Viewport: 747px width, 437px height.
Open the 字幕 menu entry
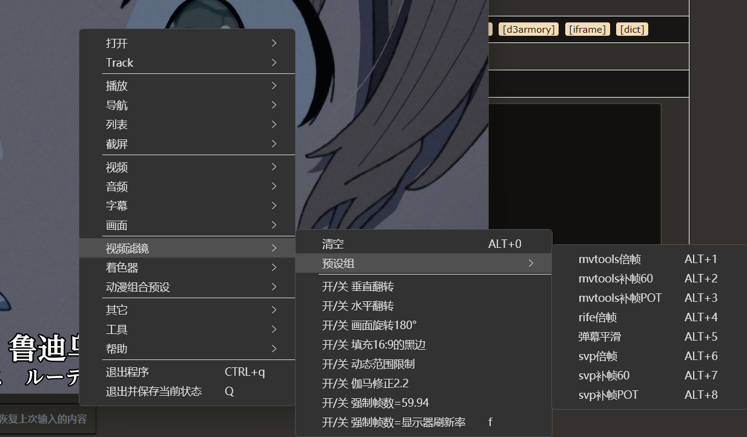[187, 205]
